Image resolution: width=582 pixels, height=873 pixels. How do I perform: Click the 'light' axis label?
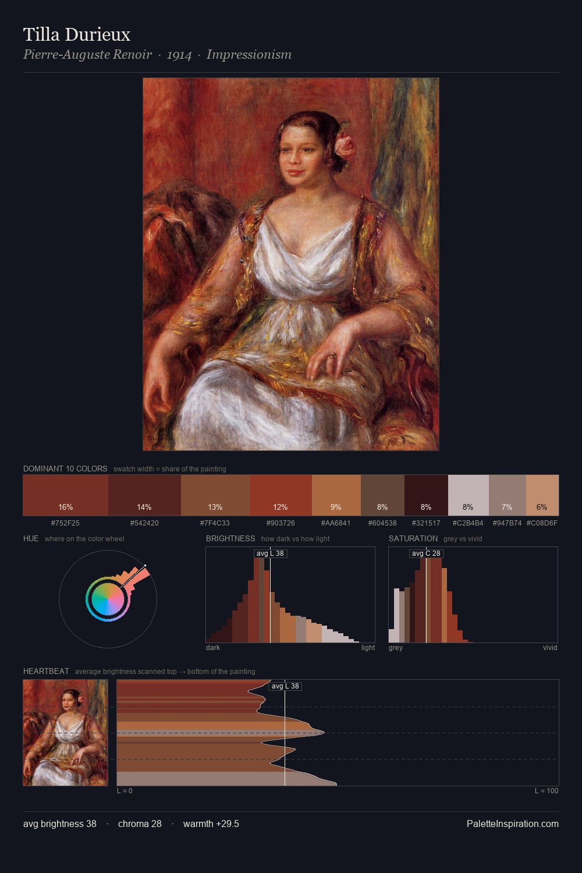(368, 648)
